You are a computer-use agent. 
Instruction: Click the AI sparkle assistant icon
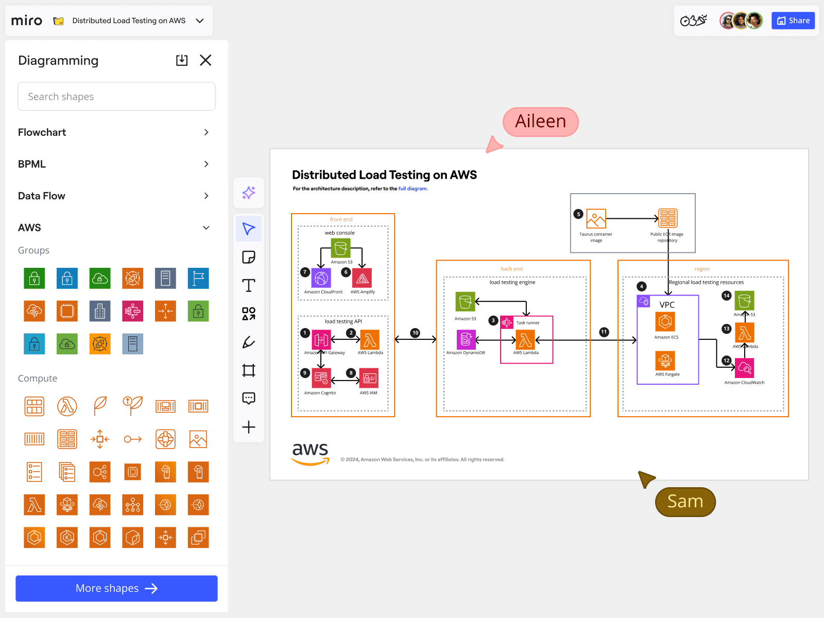(249, 193)
